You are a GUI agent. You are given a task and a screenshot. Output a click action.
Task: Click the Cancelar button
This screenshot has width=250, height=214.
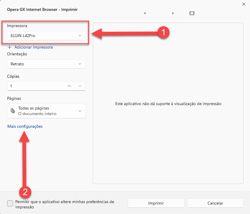(215, 203)
